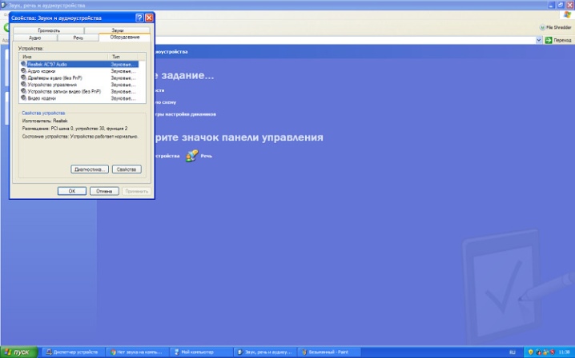Click the Диагностика button

pos(90,169)
